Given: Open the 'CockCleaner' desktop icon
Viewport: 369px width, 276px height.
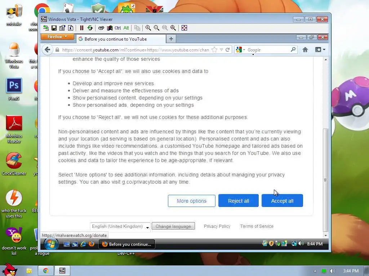Looking at the screenshot, I should [14, 164].
